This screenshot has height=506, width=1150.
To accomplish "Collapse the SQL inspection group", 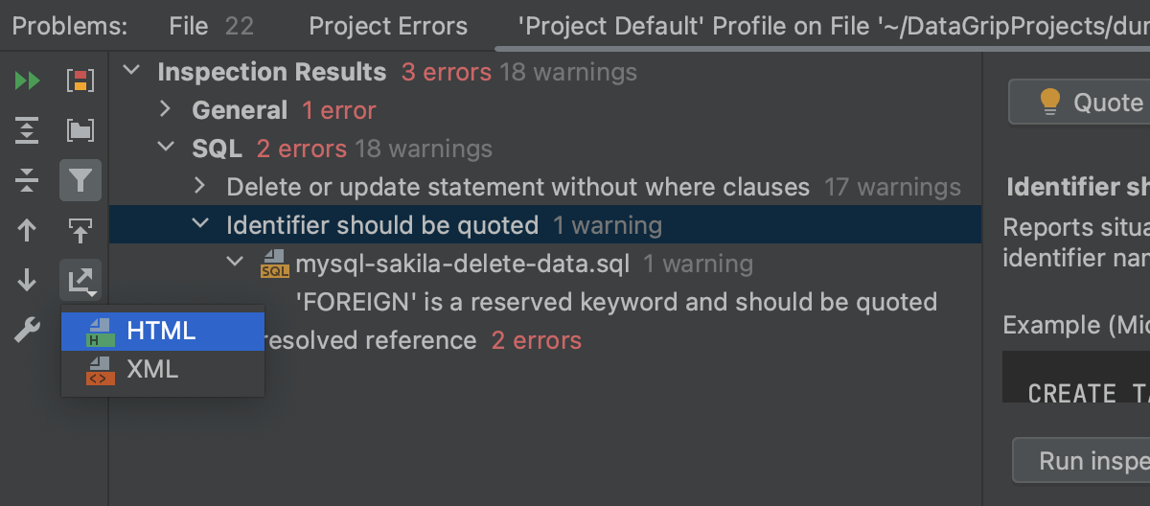I will 166,149.
